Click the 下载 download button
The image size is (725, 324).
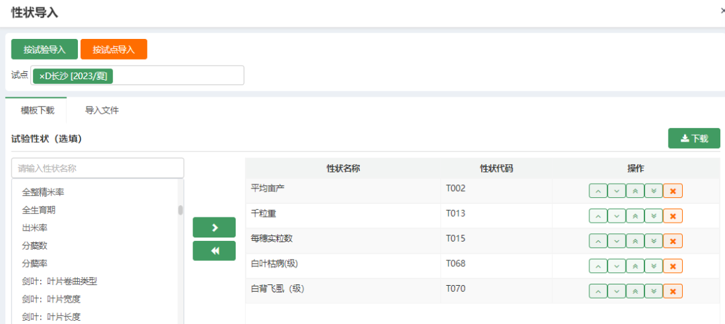(694, 138)
